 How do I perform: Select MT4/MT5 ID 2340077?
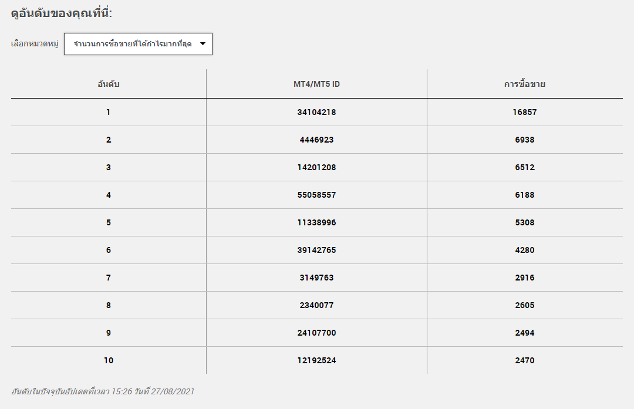316,305
